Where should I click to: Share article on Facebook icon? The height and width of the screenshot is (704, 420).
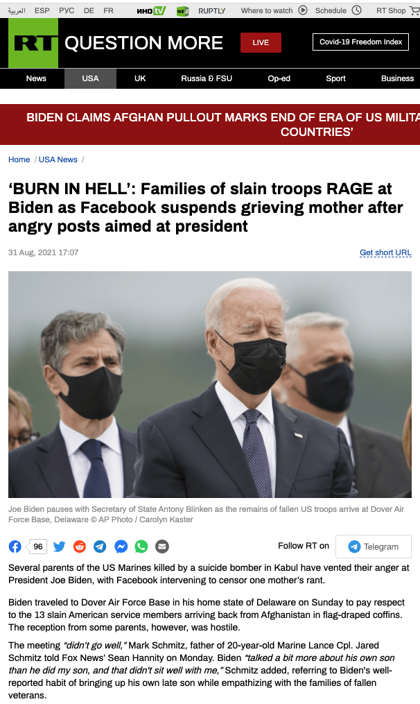[x=15, y=547]
